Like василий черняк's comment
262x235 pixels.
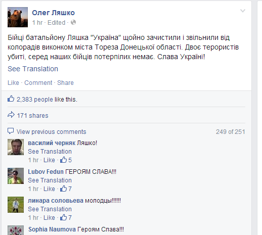pyautogui.click(x=49, y=160)
